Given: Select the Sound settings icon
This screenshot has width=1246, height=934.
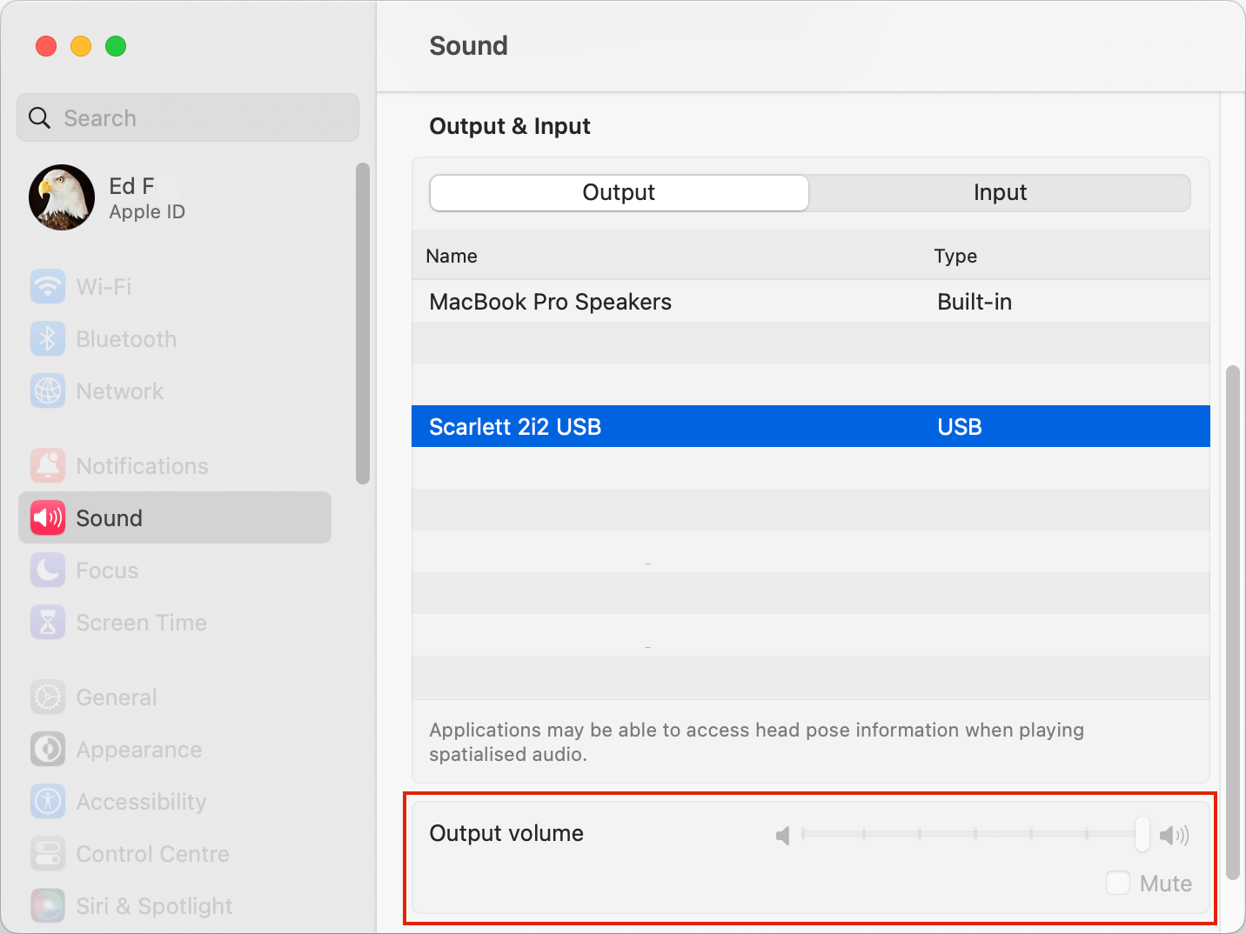Looking at the screenshot, I should [48, 517].
